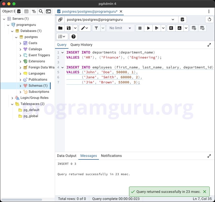This screenshot has height=202, width=215.
Task: Fold the code block at line 4
Action: [63, 67]
